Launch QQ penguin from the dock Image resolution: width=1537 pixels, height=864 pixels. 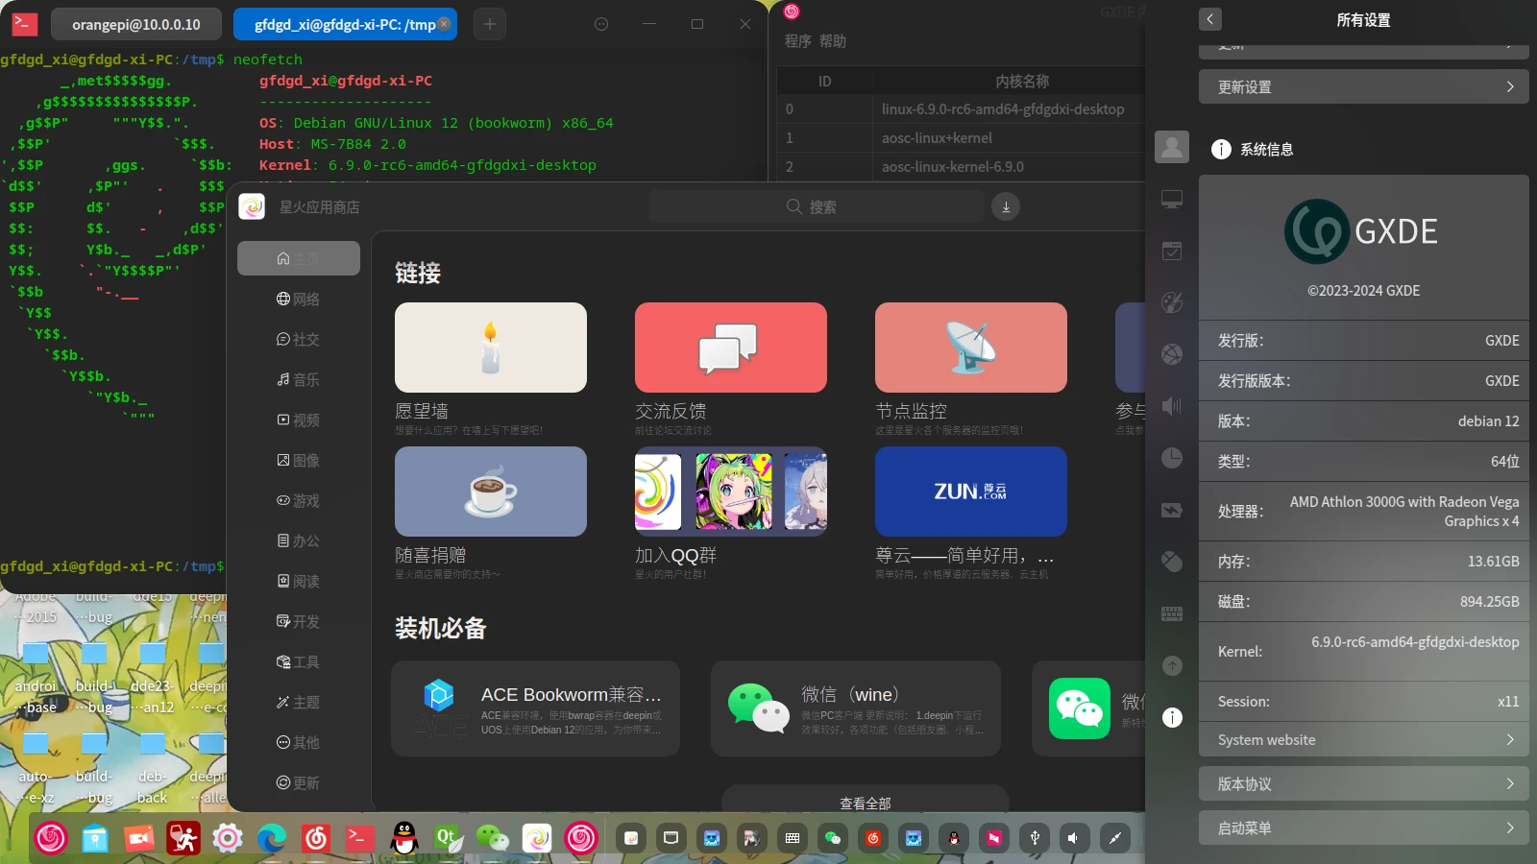pyautogui.click(x=404, y=838)
